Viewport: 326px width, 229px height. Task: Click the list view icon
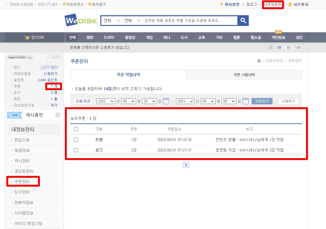pyautogui.click(x=270, y=47)
